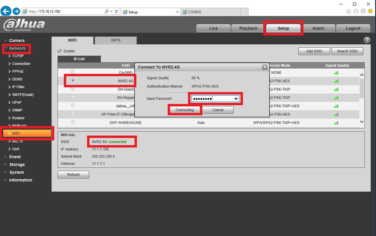Select the CoxWiFi radio button

click(x=73, y=72)
